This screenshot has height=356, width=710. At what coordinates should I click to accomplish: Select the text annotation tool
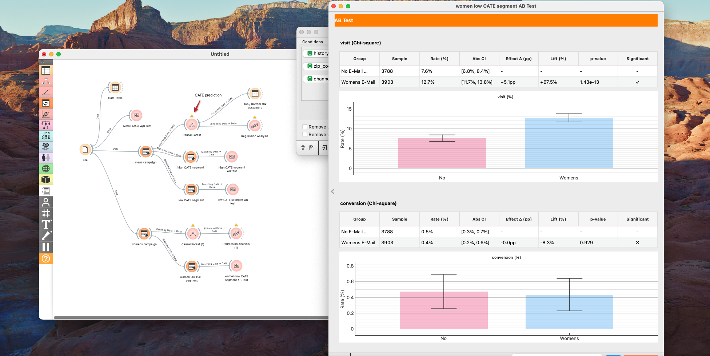[46, 225]
